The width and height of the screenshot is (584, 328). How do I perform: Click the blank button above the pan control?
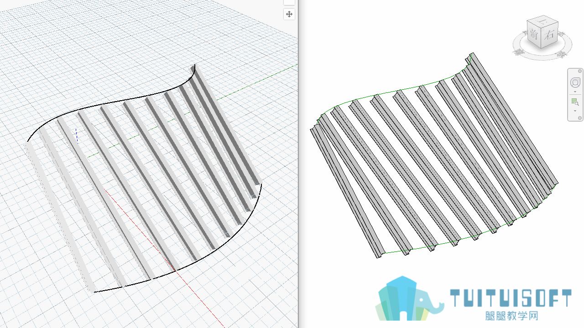tap(289, 2)
